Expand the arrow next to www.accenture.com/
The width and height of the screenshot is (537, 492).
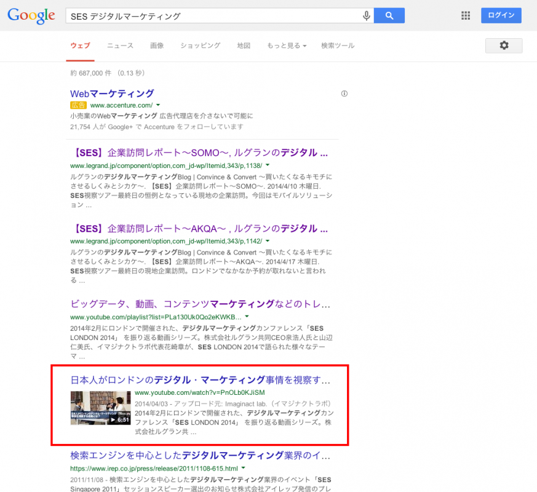[x=158, y=105]
